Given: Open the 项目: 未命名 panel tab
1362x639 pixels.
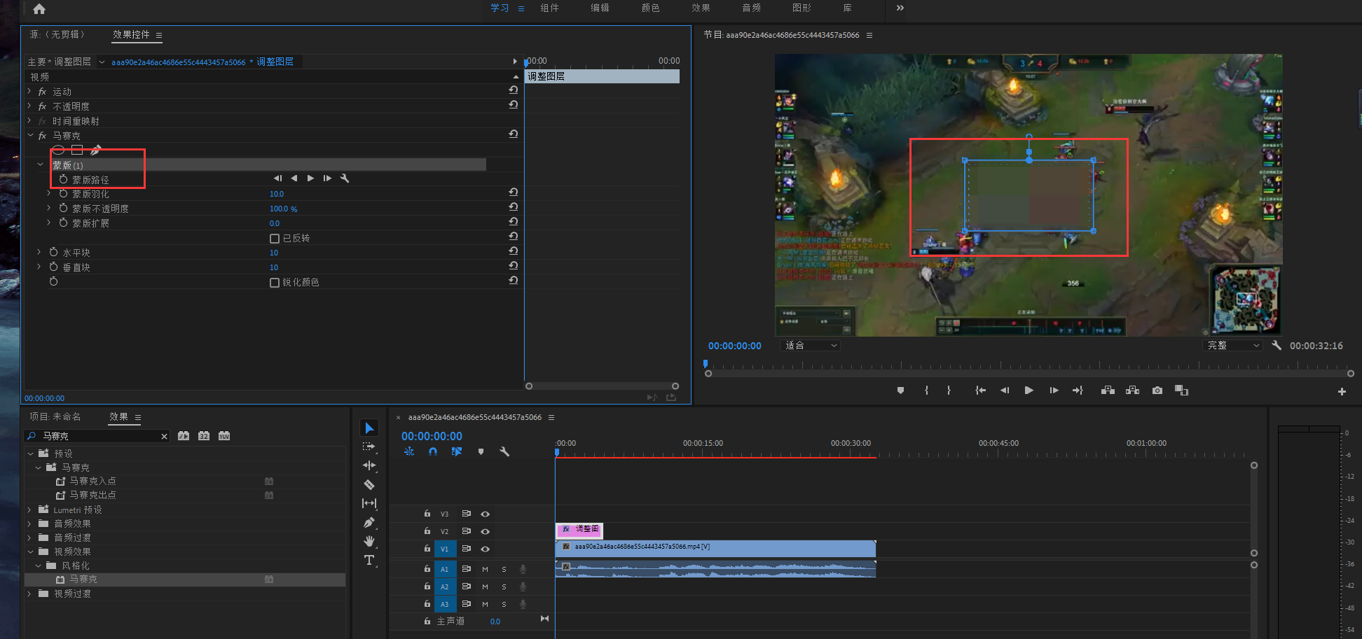Looking at the screenshot, I should point(55,416).
